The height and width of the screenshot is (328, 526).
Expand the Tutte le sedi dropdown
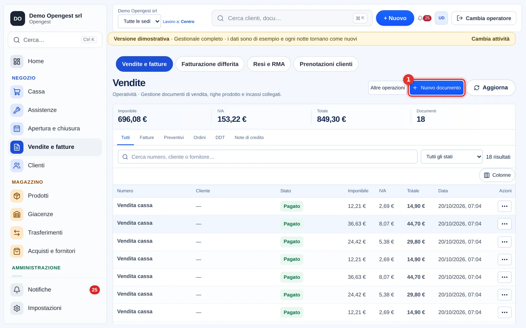[139, 21]
